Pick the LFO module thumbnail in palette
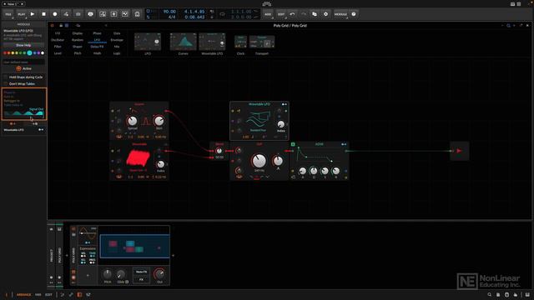The image size is (534, 300). pos(148,42)
